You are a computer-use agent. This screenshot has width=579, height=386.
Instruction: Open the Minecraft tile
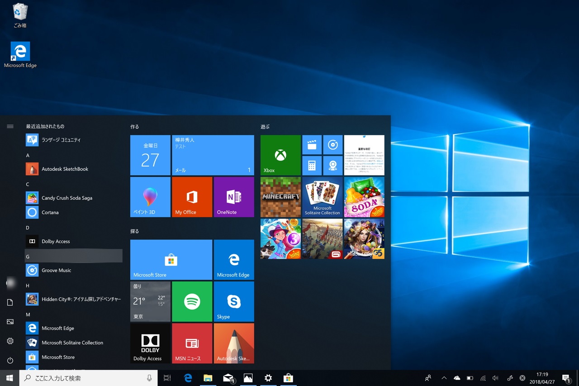point(280,197)
